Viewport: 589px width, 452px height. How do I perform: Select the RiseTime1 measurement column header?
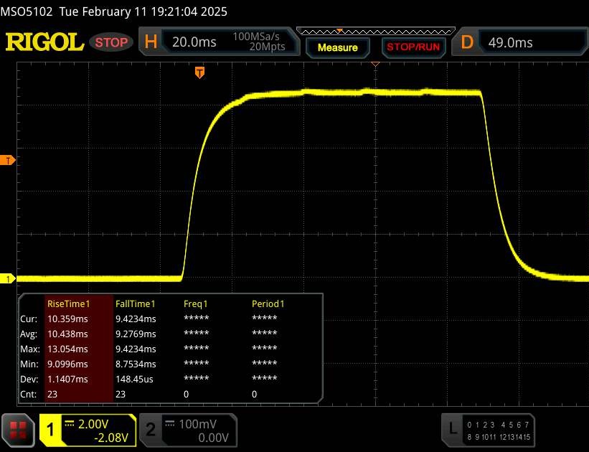point(69,303)
